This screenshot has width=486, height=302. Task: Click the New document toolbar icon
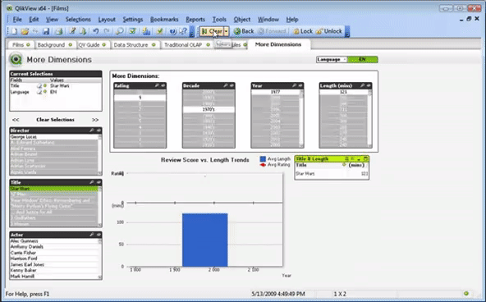click(14, 31)
